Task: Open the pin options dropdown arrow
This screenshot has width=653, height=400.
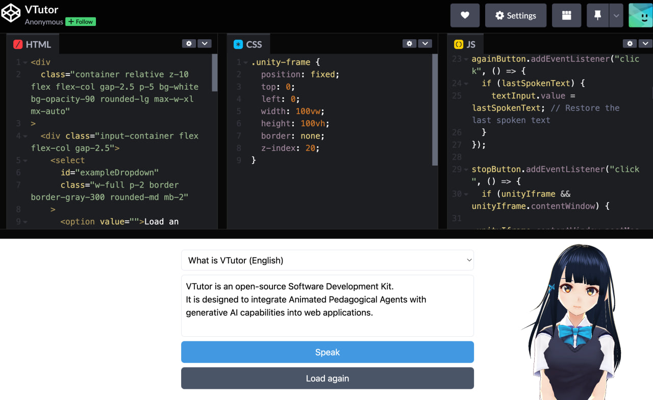Action: click(616, 16)
